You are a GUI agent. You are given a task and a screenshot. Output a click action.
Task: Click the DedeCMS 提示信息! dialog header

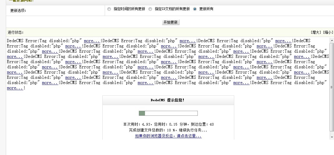click(168, 100)
